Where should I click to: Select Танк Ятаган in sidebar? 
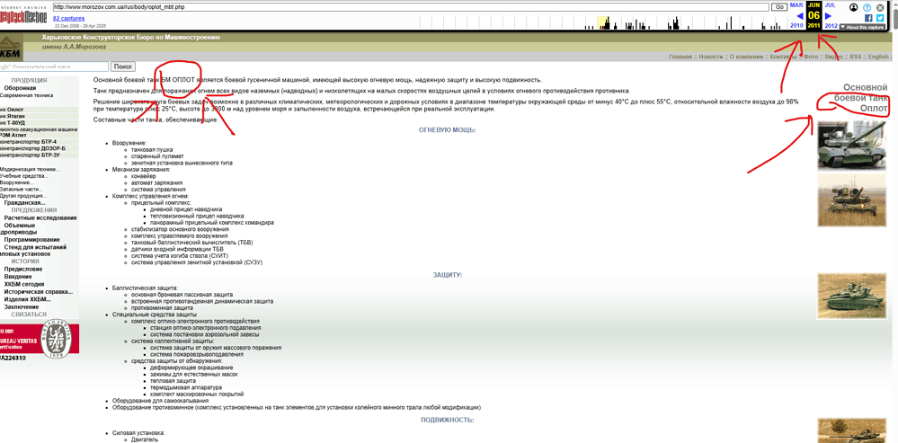(13, 116)
